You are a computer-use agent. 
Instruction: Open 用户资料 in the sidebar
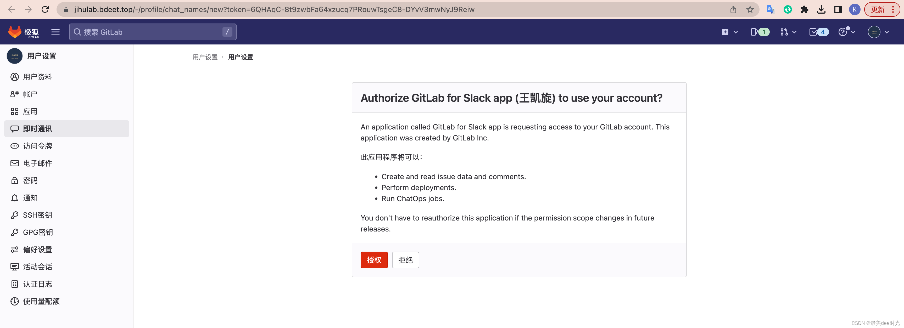pyautogui.click(x=67, y=77)
